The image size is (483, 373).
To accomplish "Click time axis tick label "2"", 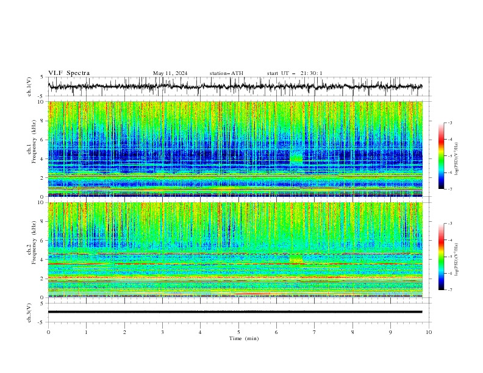I will coord(124,332).
